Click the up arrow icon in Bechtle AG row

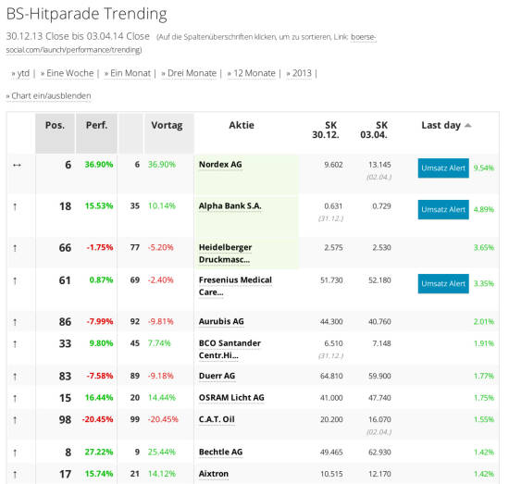[x=15, y=453]
